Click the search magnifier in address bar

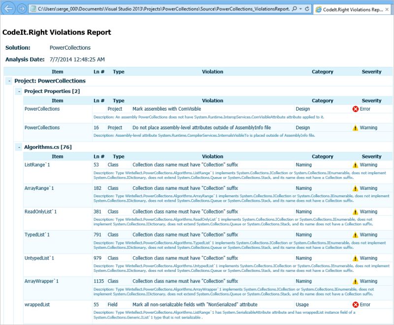295,9
